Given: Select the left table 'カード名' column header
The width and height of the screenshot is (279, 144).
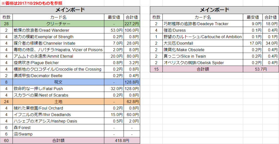Looking at the screenshot, I should click(58, 17).
